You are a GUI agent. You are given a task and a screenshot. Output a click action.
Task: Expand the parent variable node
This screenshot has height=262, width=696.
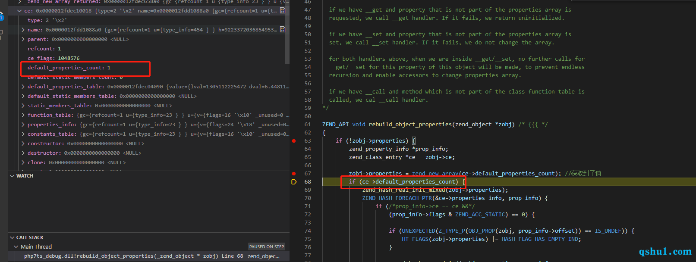[23, 39]
